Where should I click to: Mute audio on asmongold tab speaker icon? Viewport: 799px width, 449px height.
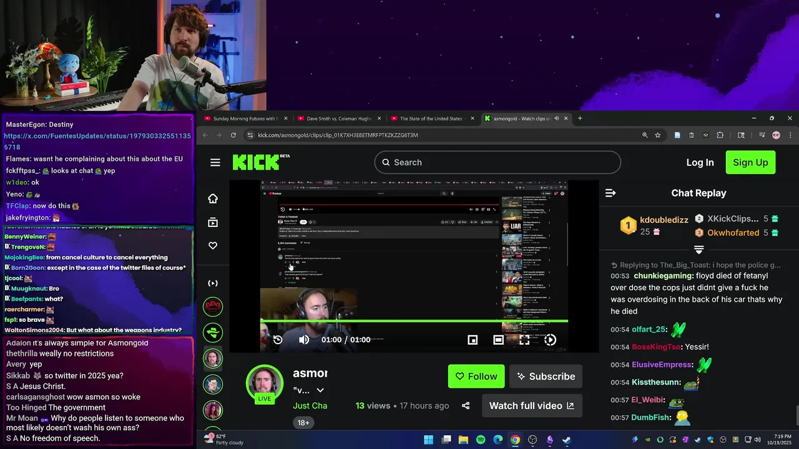(x=556, y=118)
